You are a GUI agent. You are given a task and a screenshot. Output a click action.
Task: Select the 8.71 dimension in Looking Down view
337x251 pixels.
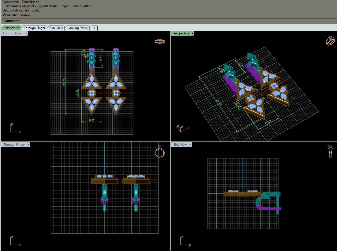pos(101,58)
